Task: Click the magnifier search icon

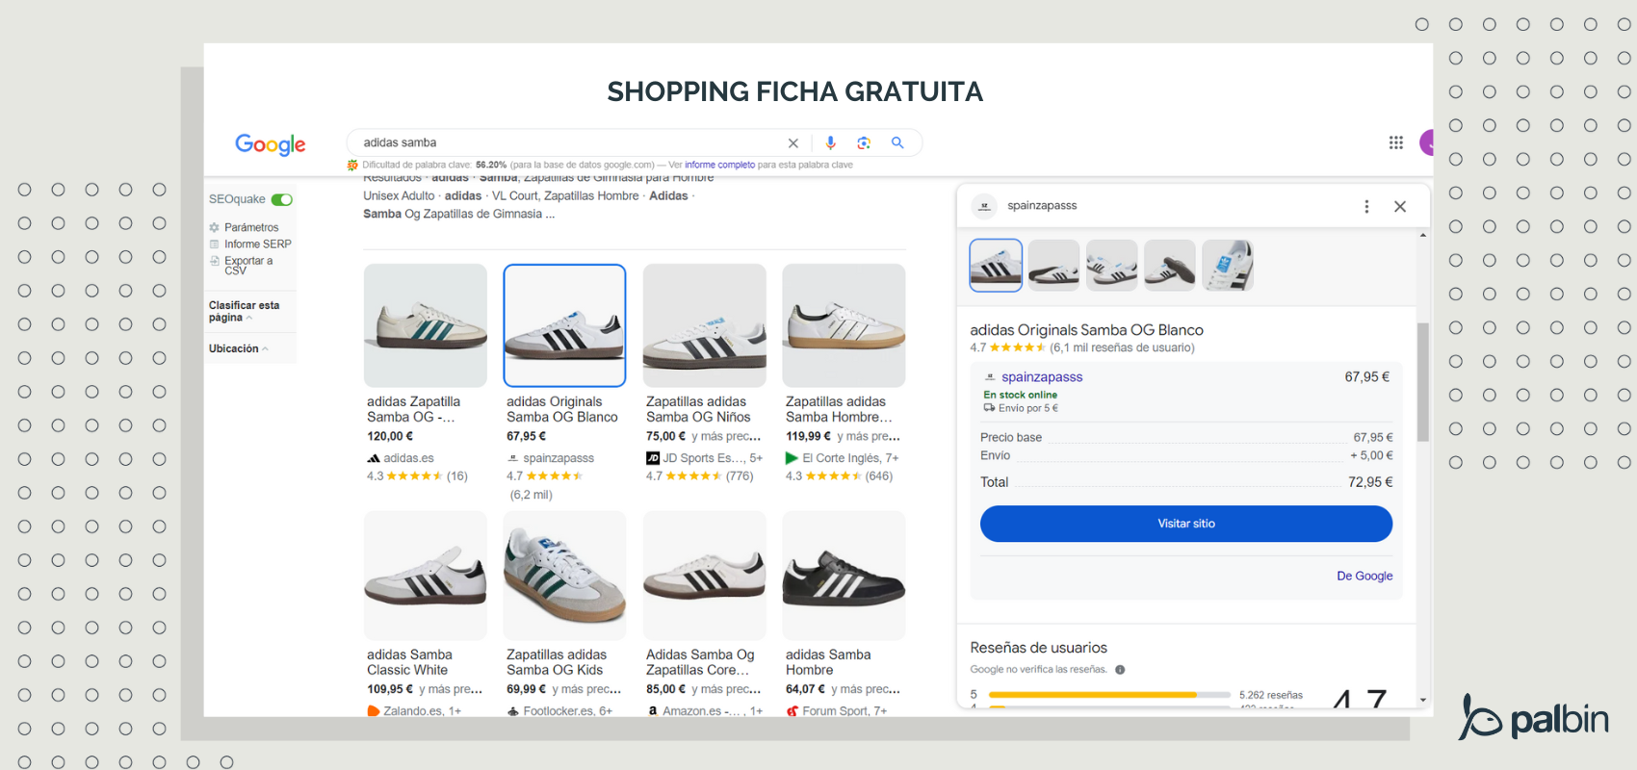Action: pyautogui.click(x=897, y=143)
